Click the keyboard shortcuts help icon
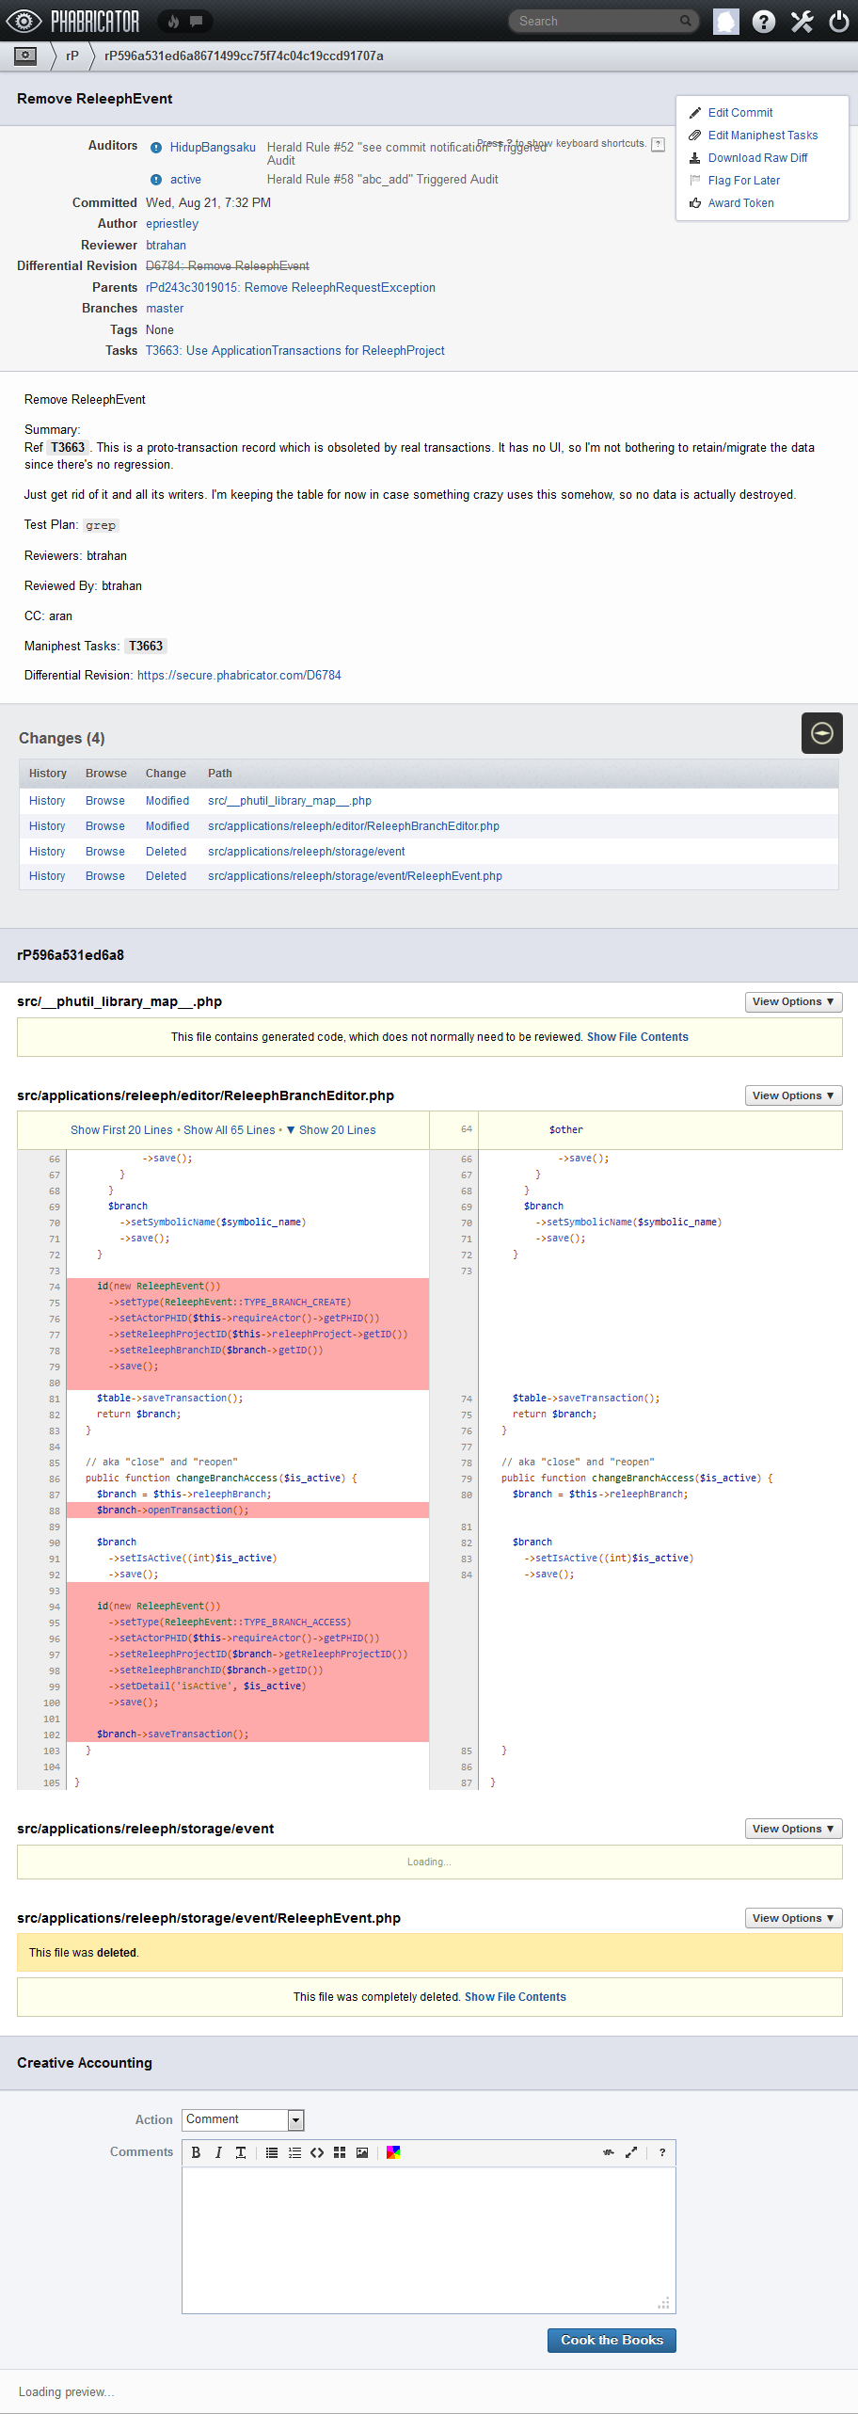858x2414 pixels. tap(659, 144)
